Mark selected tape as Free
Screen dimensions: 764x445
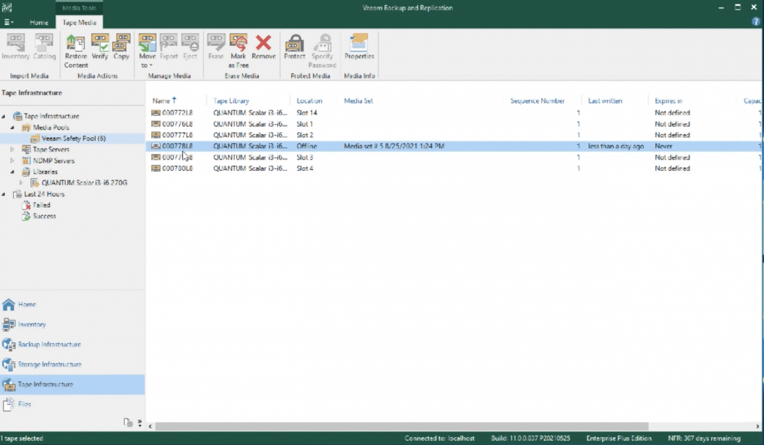(238, 51)
